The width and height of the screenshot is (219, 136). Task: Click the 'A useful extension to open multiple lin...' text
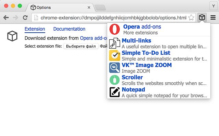pos(164,47)
